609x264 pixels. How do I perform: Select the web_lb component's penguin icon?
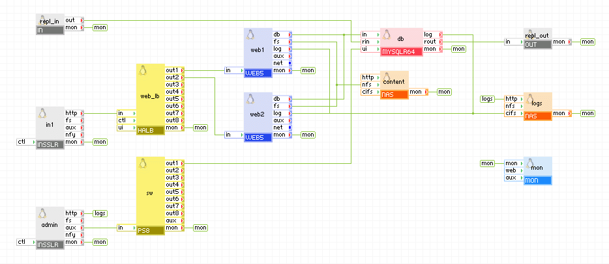143,70
